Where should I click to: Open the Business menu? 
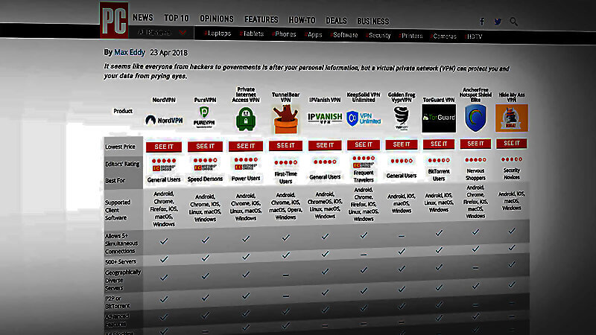point(373,22)
